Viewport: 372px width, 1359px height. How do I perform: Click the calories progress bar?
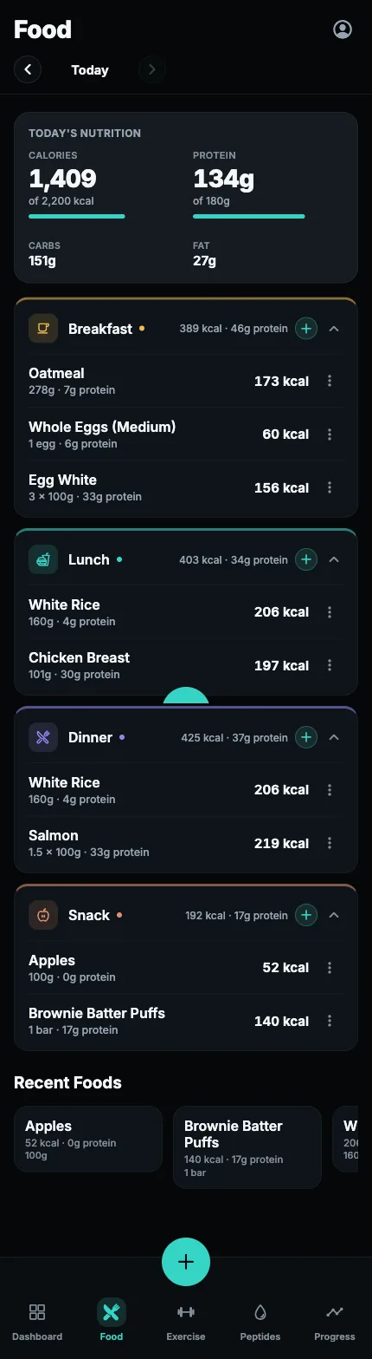click(77, 216)
